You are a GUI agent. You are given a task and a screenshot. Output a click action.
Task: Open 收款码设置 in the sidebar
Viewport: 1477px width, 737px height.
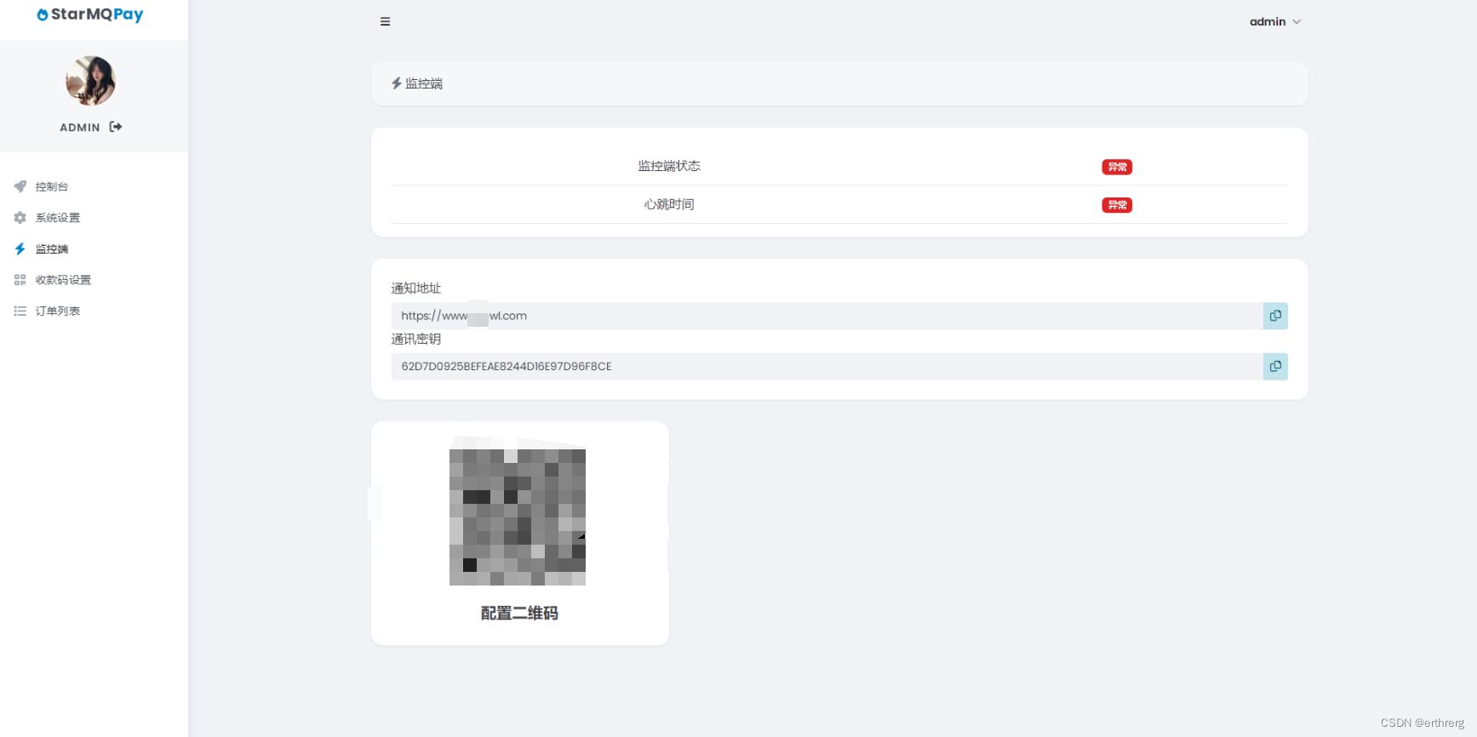click(63, 280)
